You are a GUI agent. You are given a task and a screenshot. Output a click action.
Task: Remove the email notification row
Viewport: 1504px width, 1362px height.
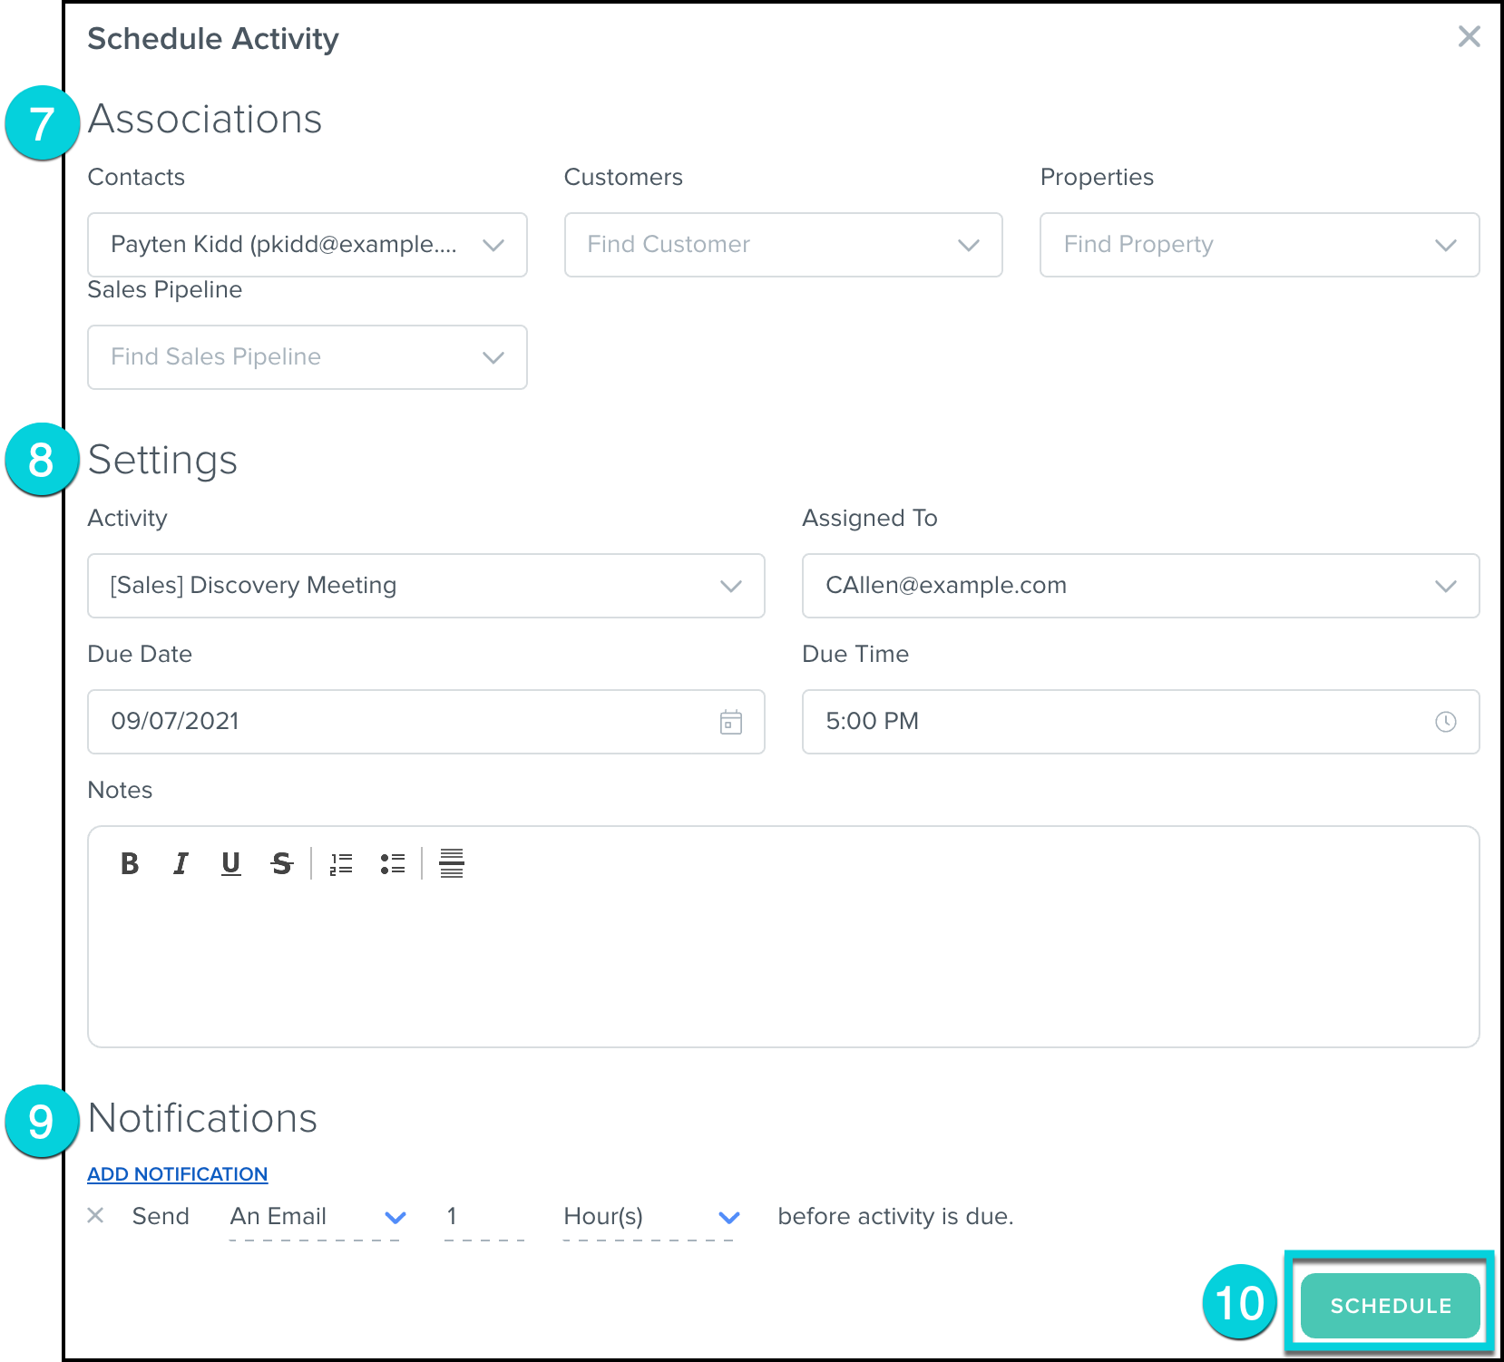95,1215
